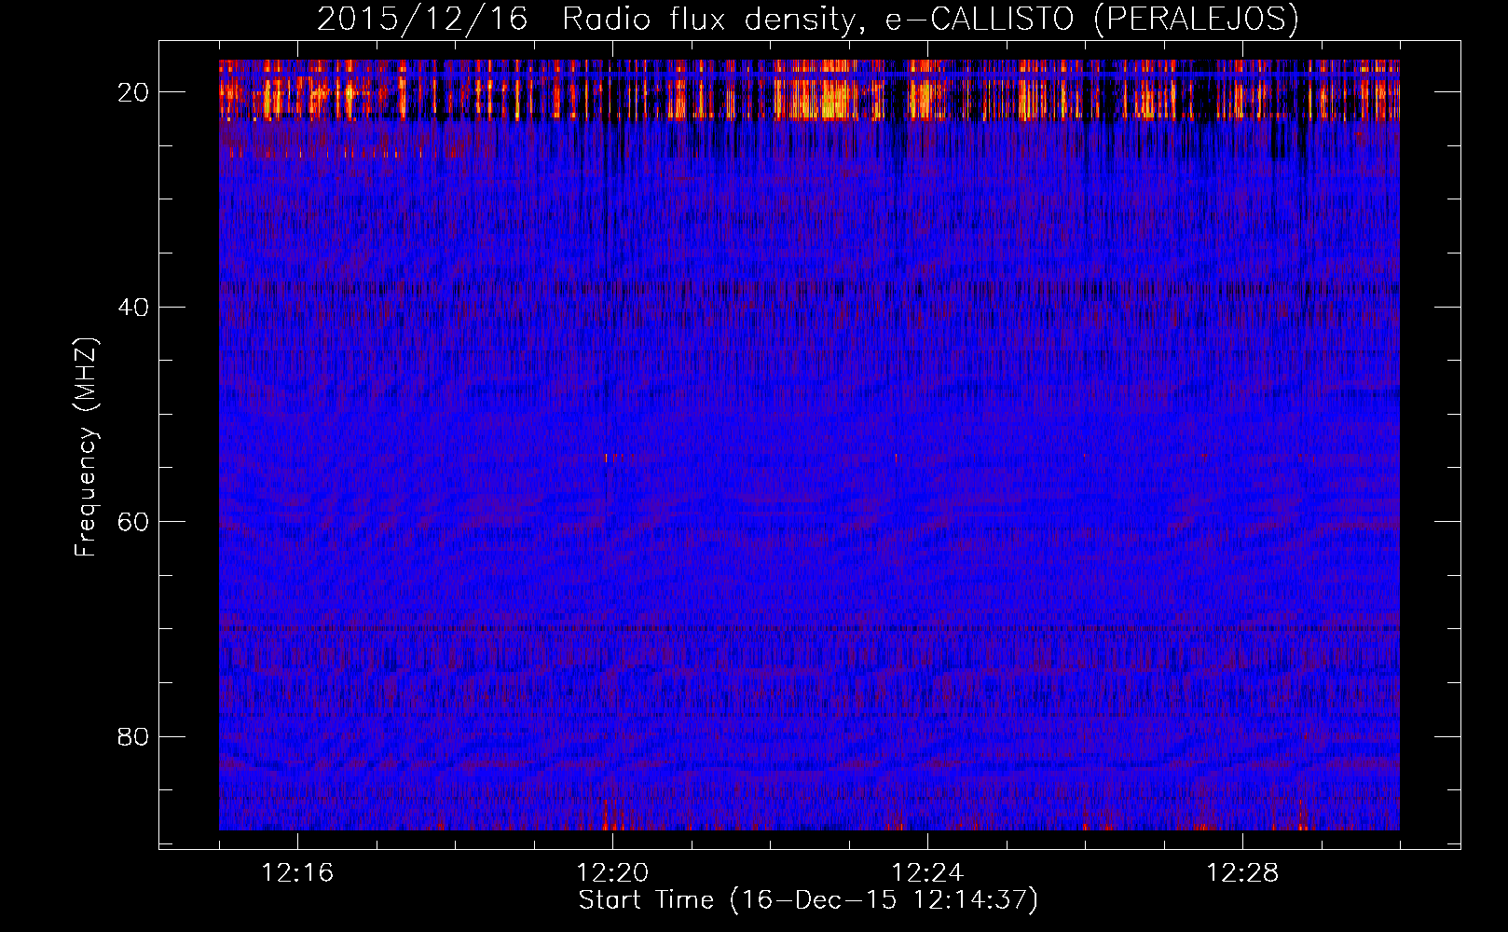Select the 12:24 time tick label
This screenshot has height=932, width=1508.
927,873
